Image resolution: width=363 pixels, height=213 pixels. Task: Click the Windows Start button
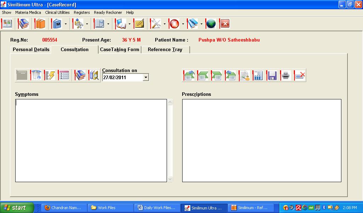click(x=17, y=208)
